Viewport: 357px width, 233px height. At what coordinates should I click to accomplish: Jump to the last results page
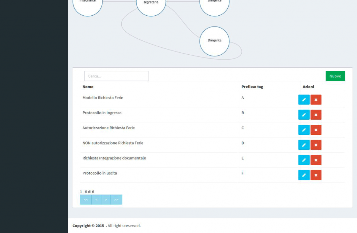[116, 199]
